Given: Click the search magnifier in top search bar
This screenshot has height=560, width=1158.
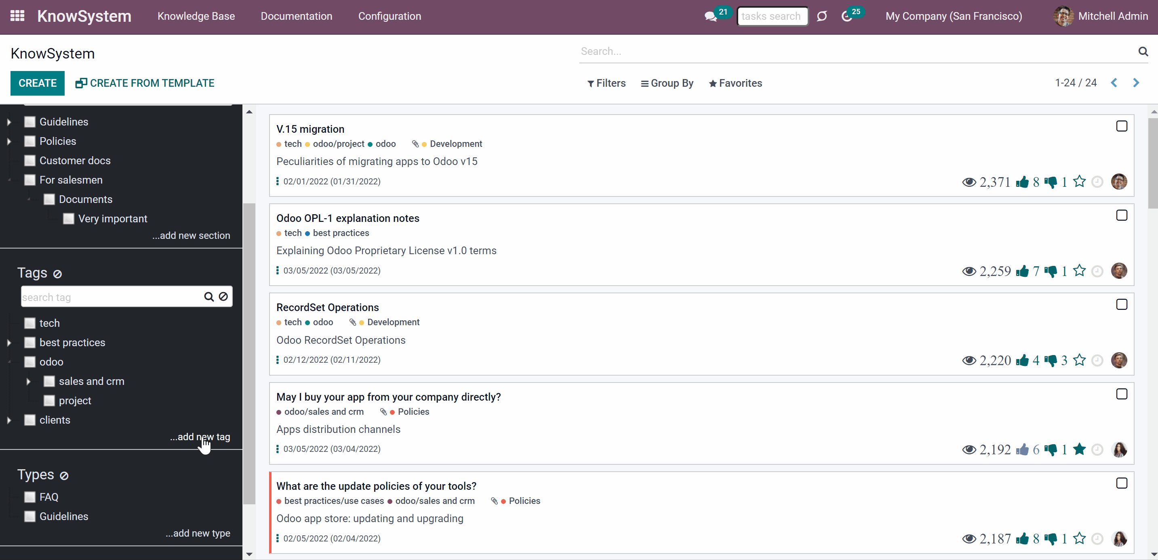Looking at the screenshot, I should click(x=1143, y=51).
